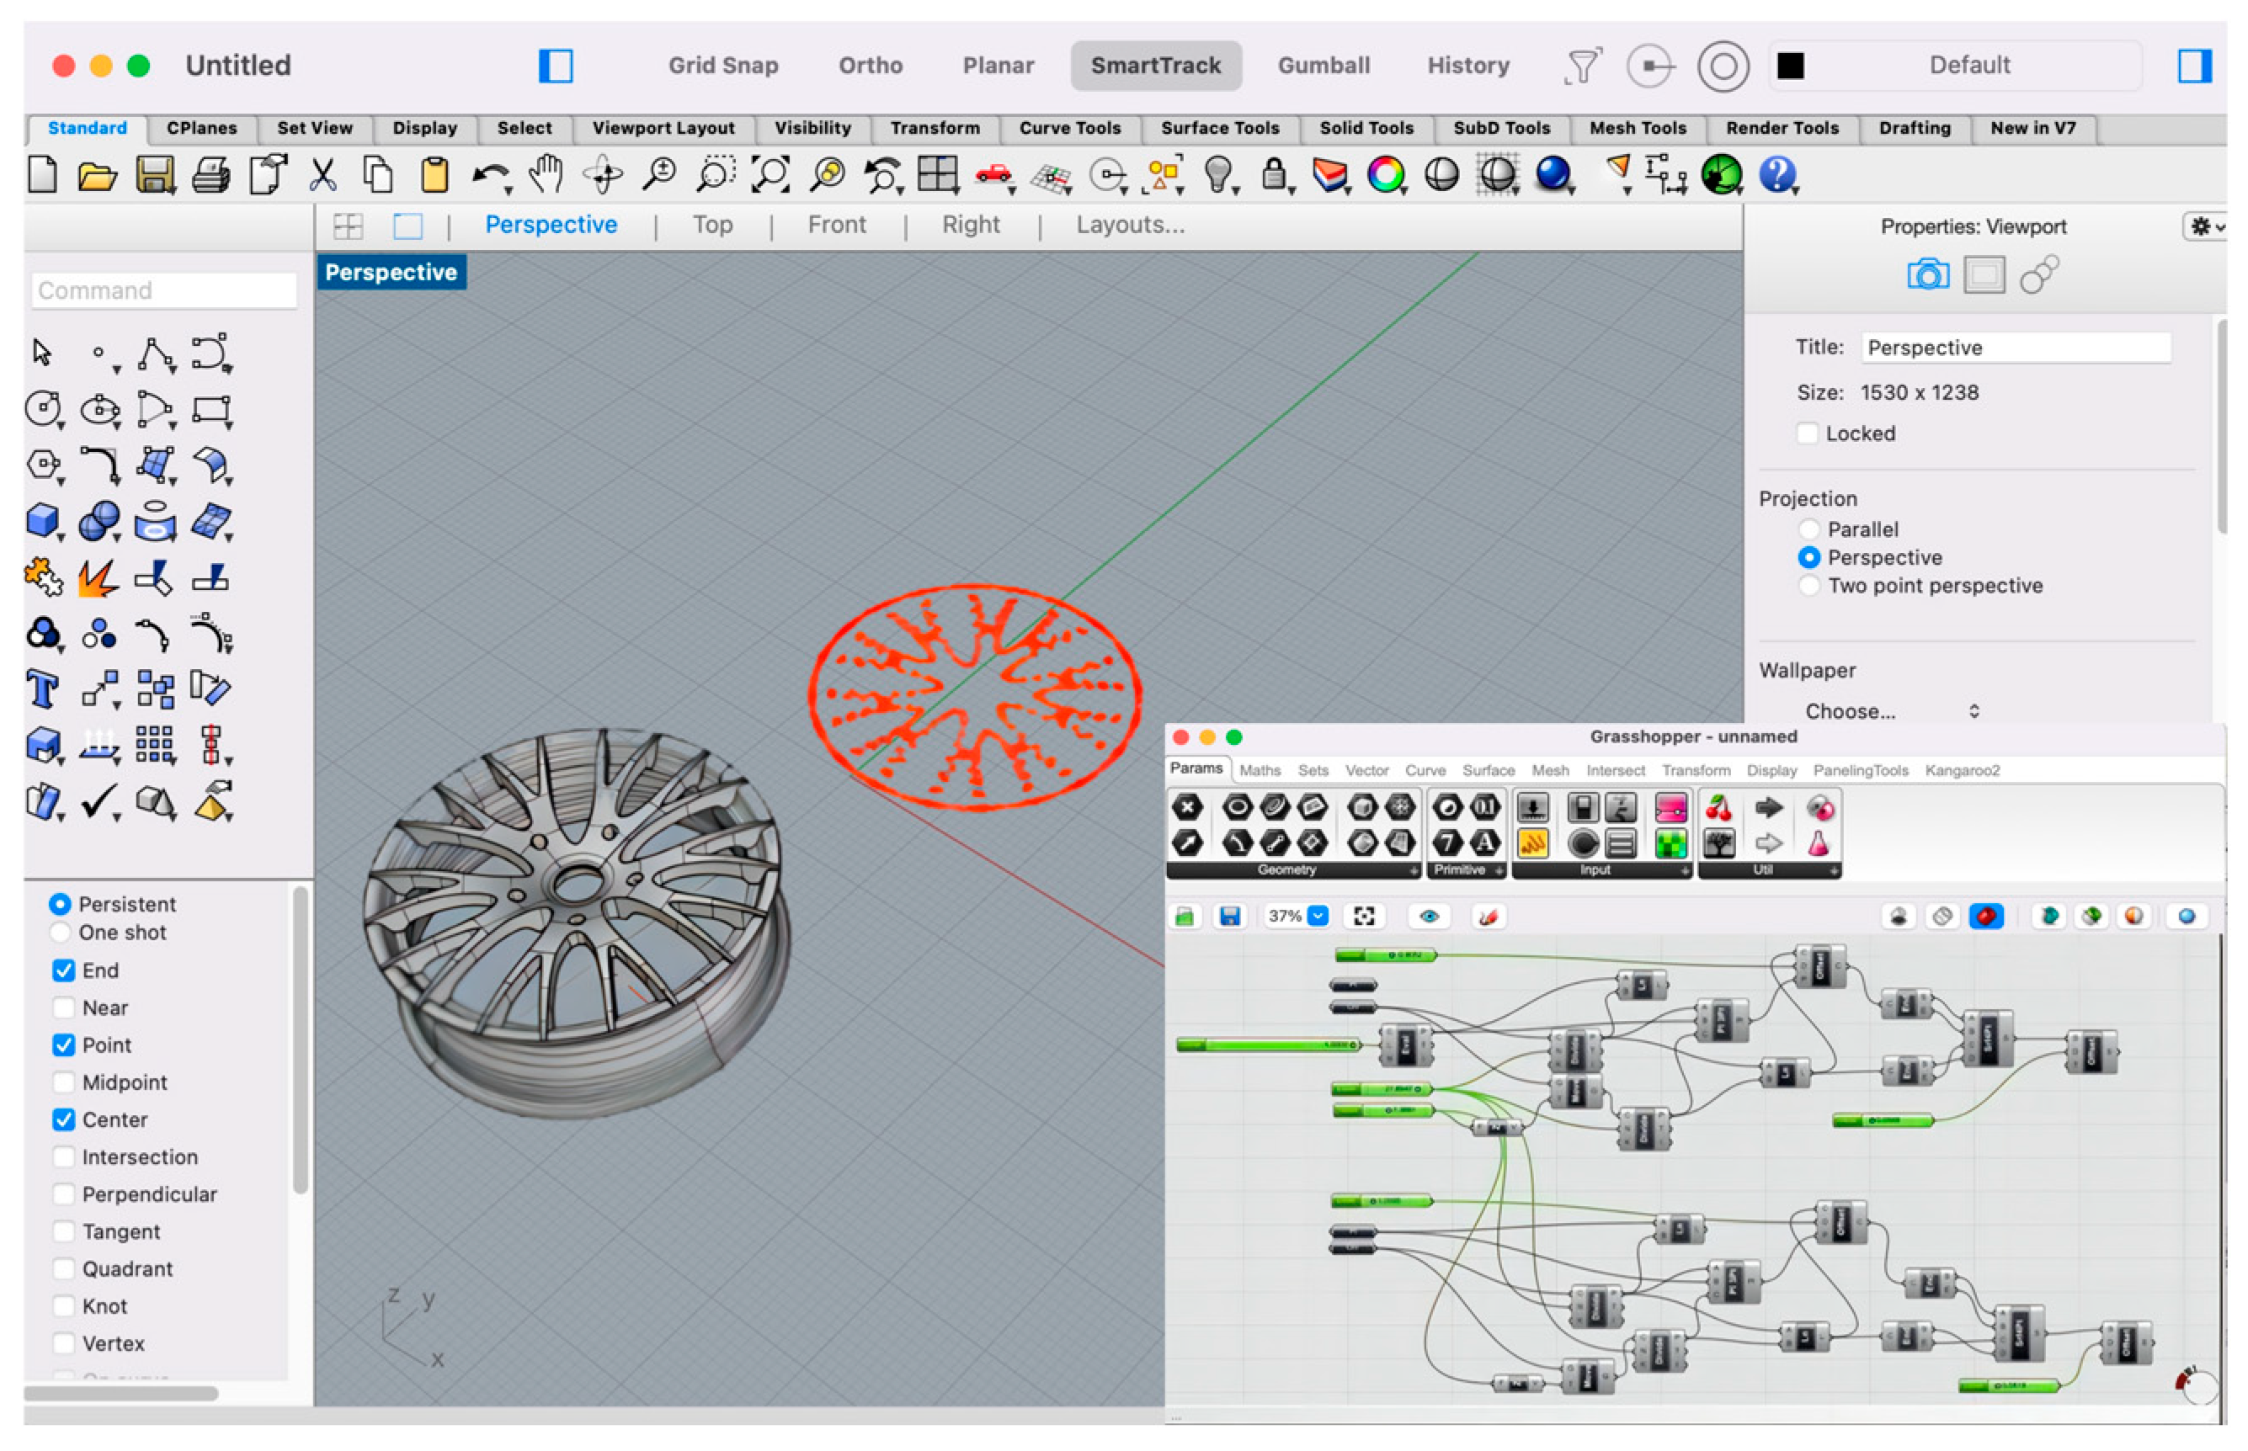Open Layouts... in viewport tabs
This screenshot has height=1451, width=2248.
[x=1130, y=226]
